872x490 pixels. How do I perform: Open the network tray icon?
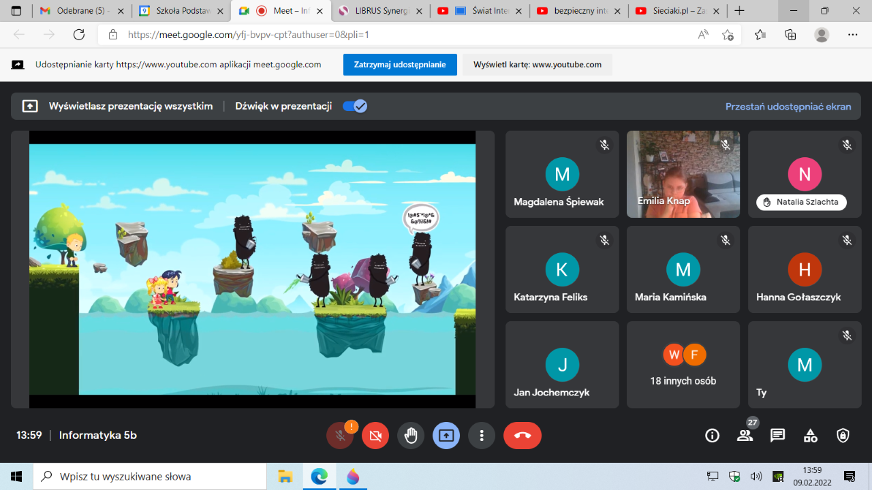713,476
